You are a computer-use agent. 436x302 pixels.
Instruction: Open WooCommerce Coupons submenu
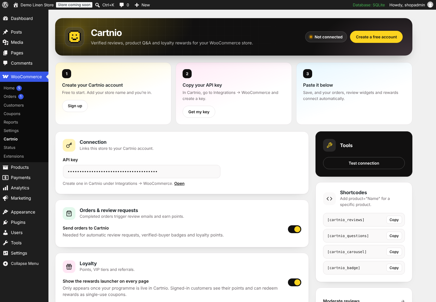(24, 114)
